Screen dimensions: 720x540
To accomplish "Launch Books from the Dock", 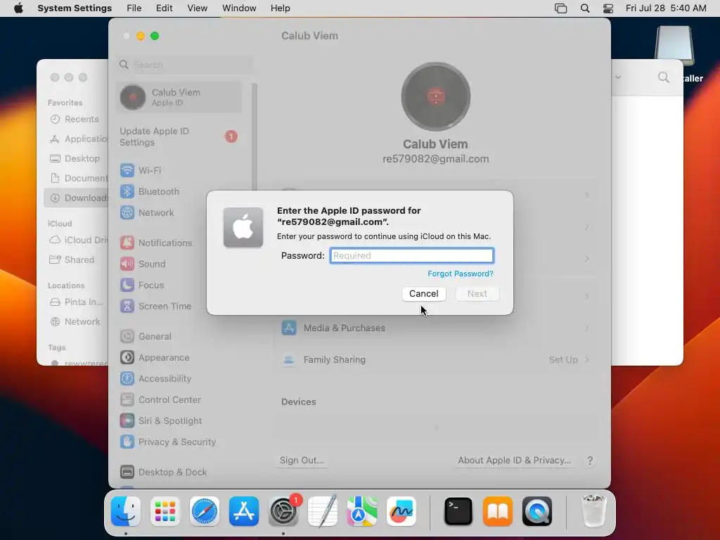I will 498,511.
